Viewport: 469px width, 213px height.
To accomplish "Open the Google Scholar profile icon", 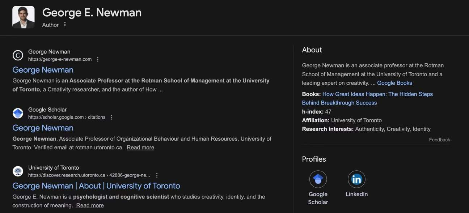I will click(x=318, y=179).
